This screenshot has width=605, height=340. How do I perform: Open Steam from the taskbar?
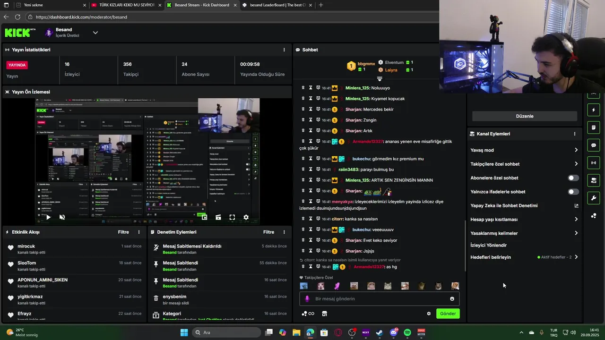pos(380,332)
